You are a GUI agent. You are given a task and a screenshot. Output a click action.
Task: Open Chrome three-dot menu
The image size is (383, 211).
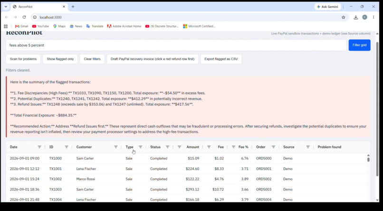(373, 17)
